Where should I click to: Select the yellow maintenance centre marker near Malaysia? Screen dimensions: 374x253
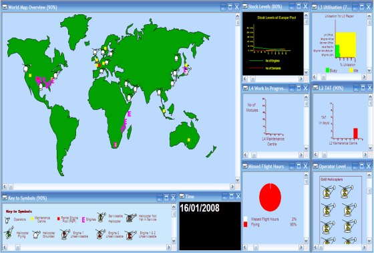pos(164,110)
